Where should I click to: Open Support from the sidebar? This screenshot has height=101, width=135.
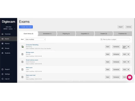click(x=8, y=69)
